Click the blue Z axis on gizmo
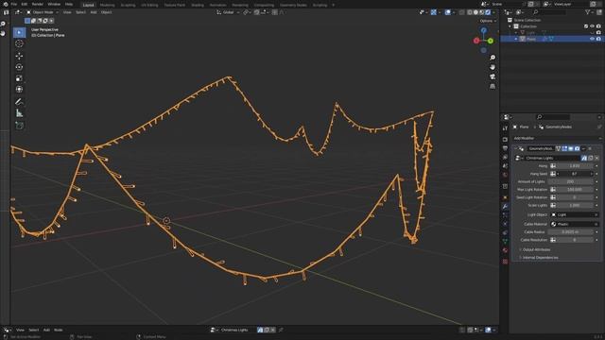 pos(483,30)
